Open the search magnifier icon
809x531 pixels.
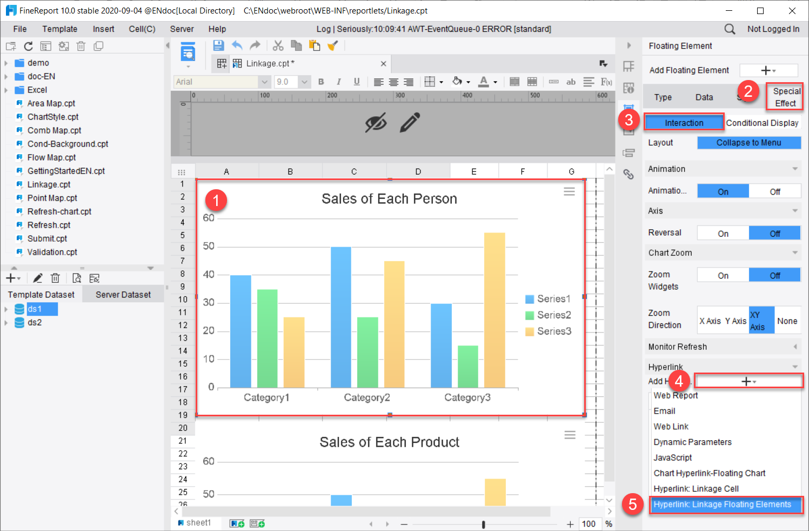pyautogui.click(x=730, y=29)
